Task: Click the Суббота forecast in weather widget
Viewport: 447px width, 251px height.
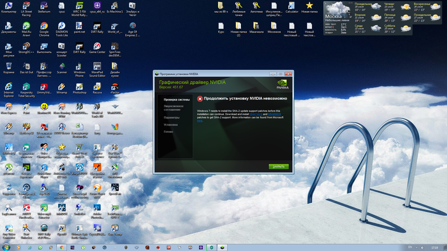Action: coord(397,28)
